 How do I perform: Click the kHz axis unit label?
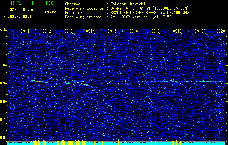tap(3, 29)
